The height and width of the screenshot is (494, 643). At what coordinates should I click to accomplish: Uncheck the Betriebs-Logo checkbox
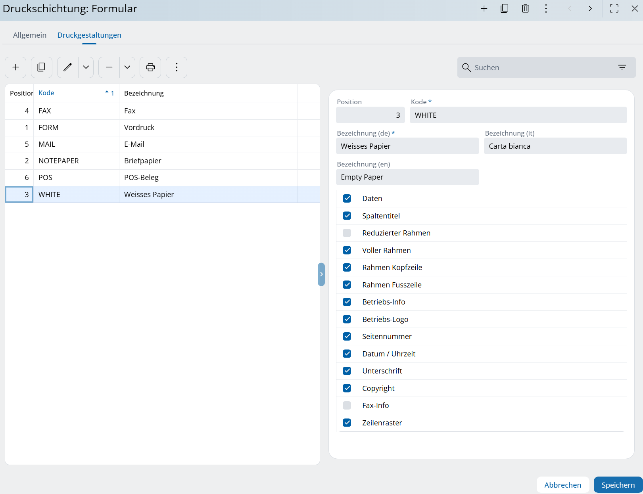[347, 319]
